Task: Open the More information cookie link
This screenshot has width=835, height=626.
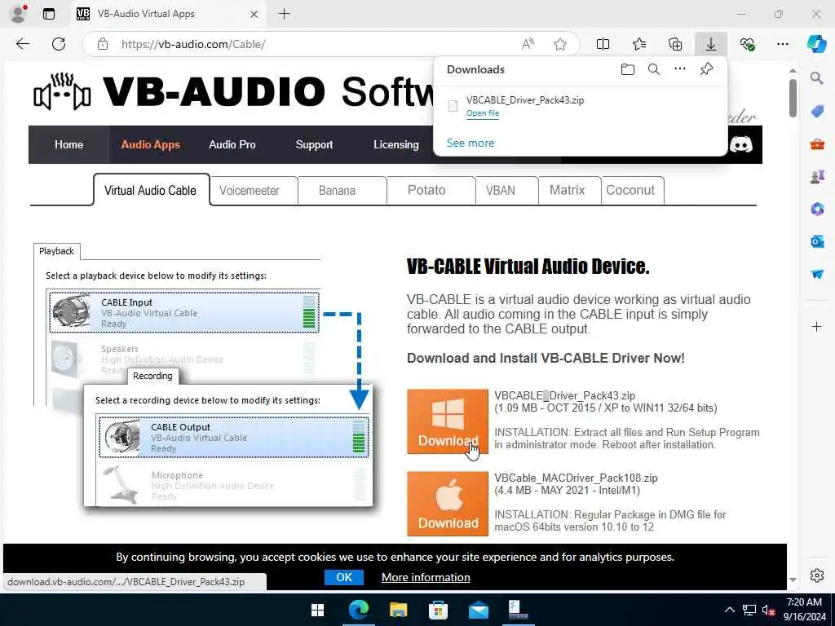Action: click(426, 578)
